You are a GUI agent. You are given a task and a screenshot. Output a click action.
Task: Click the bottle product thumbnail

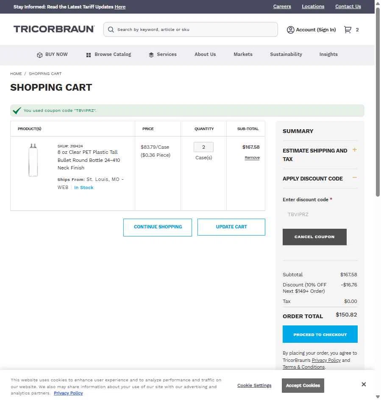(x=33, y=160)
